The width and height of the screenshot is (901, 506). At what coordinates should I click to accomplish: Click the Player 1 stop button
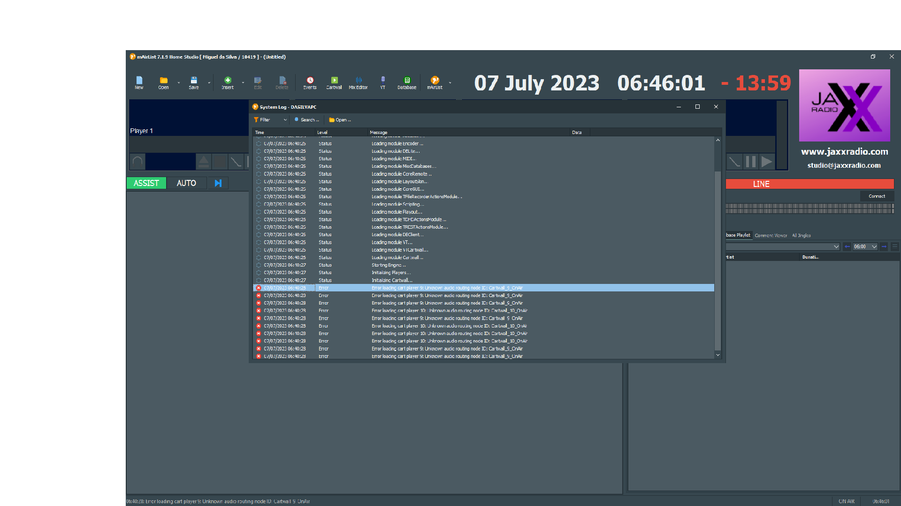tap(220, 162)
